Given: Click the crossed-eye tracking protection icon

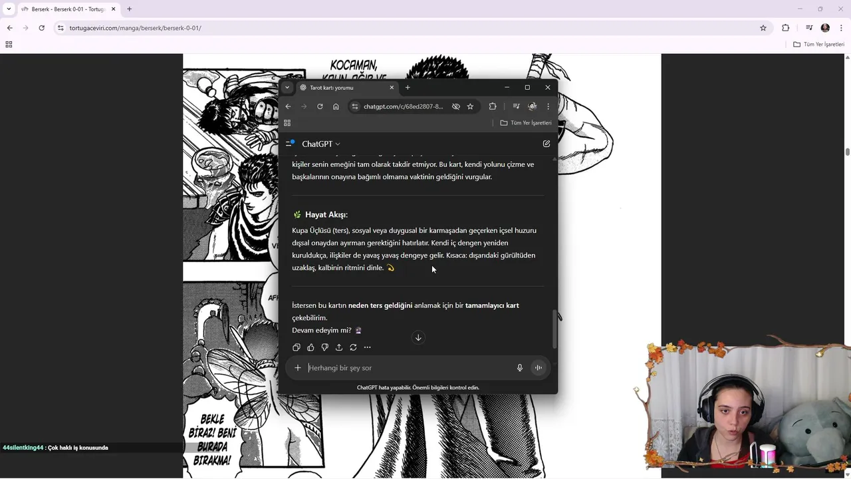Looking at the screenshot, I should (456, 106).
